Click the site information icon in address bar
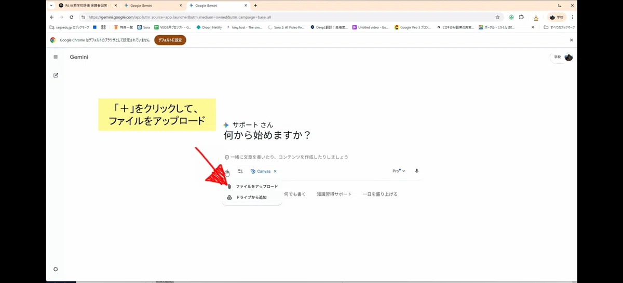Viewport: 623px width, 283px height. pyautogui.click(x=83, y=17)
